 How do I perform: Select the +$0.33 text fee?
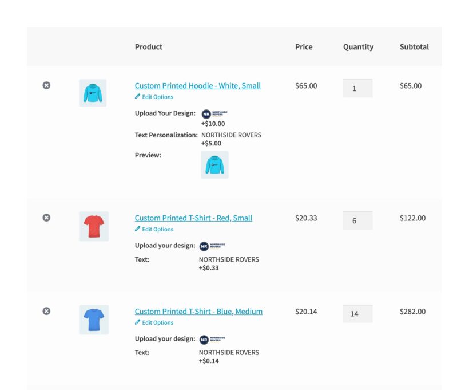click(209, 268)
